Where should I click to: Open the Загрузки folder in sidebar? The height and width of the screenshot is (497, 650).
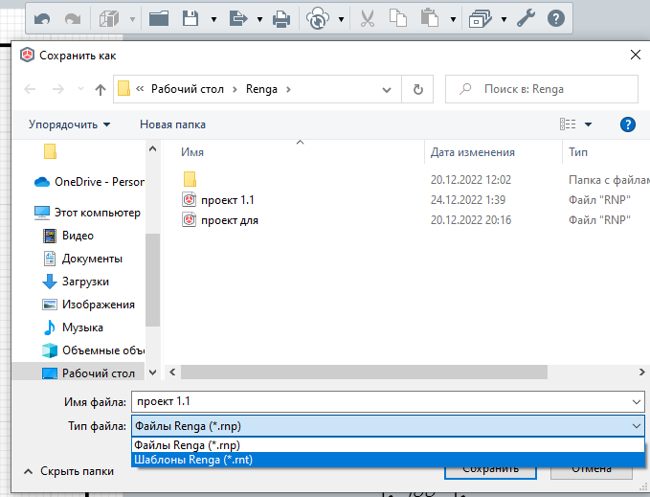coord(76,282)
